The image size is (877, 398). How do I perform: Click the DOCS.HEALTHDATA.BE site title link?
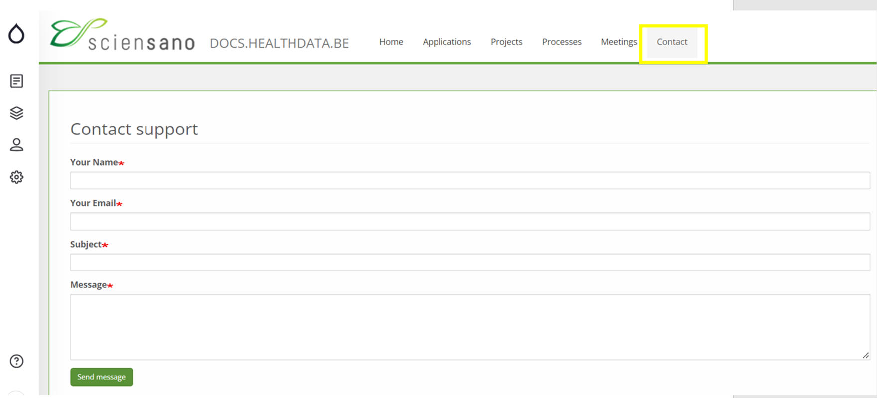pos(279,44)
